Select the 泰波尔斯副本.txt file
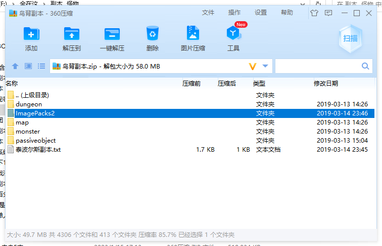The width and height of the screenshot is (382, 246). 38,150
